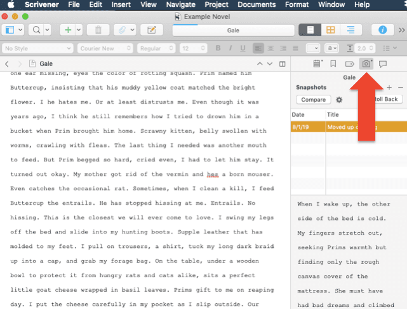Open the search options dropdown arrow
407x309 pixels.
click(47, 30)
